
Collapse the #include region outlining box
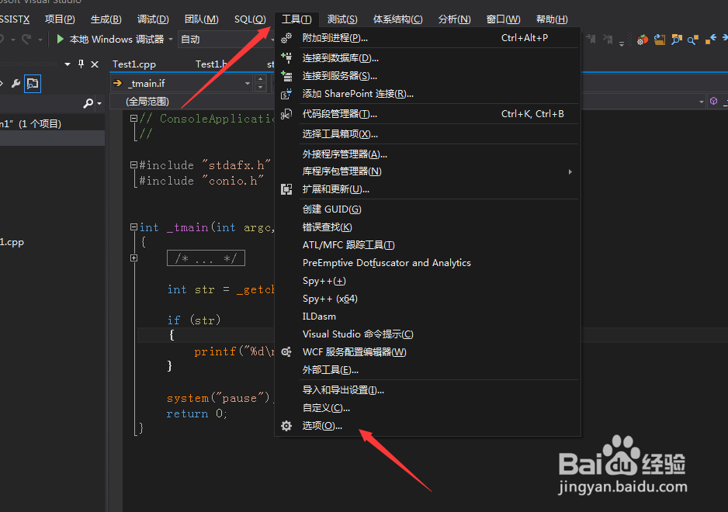coord(133,164)
